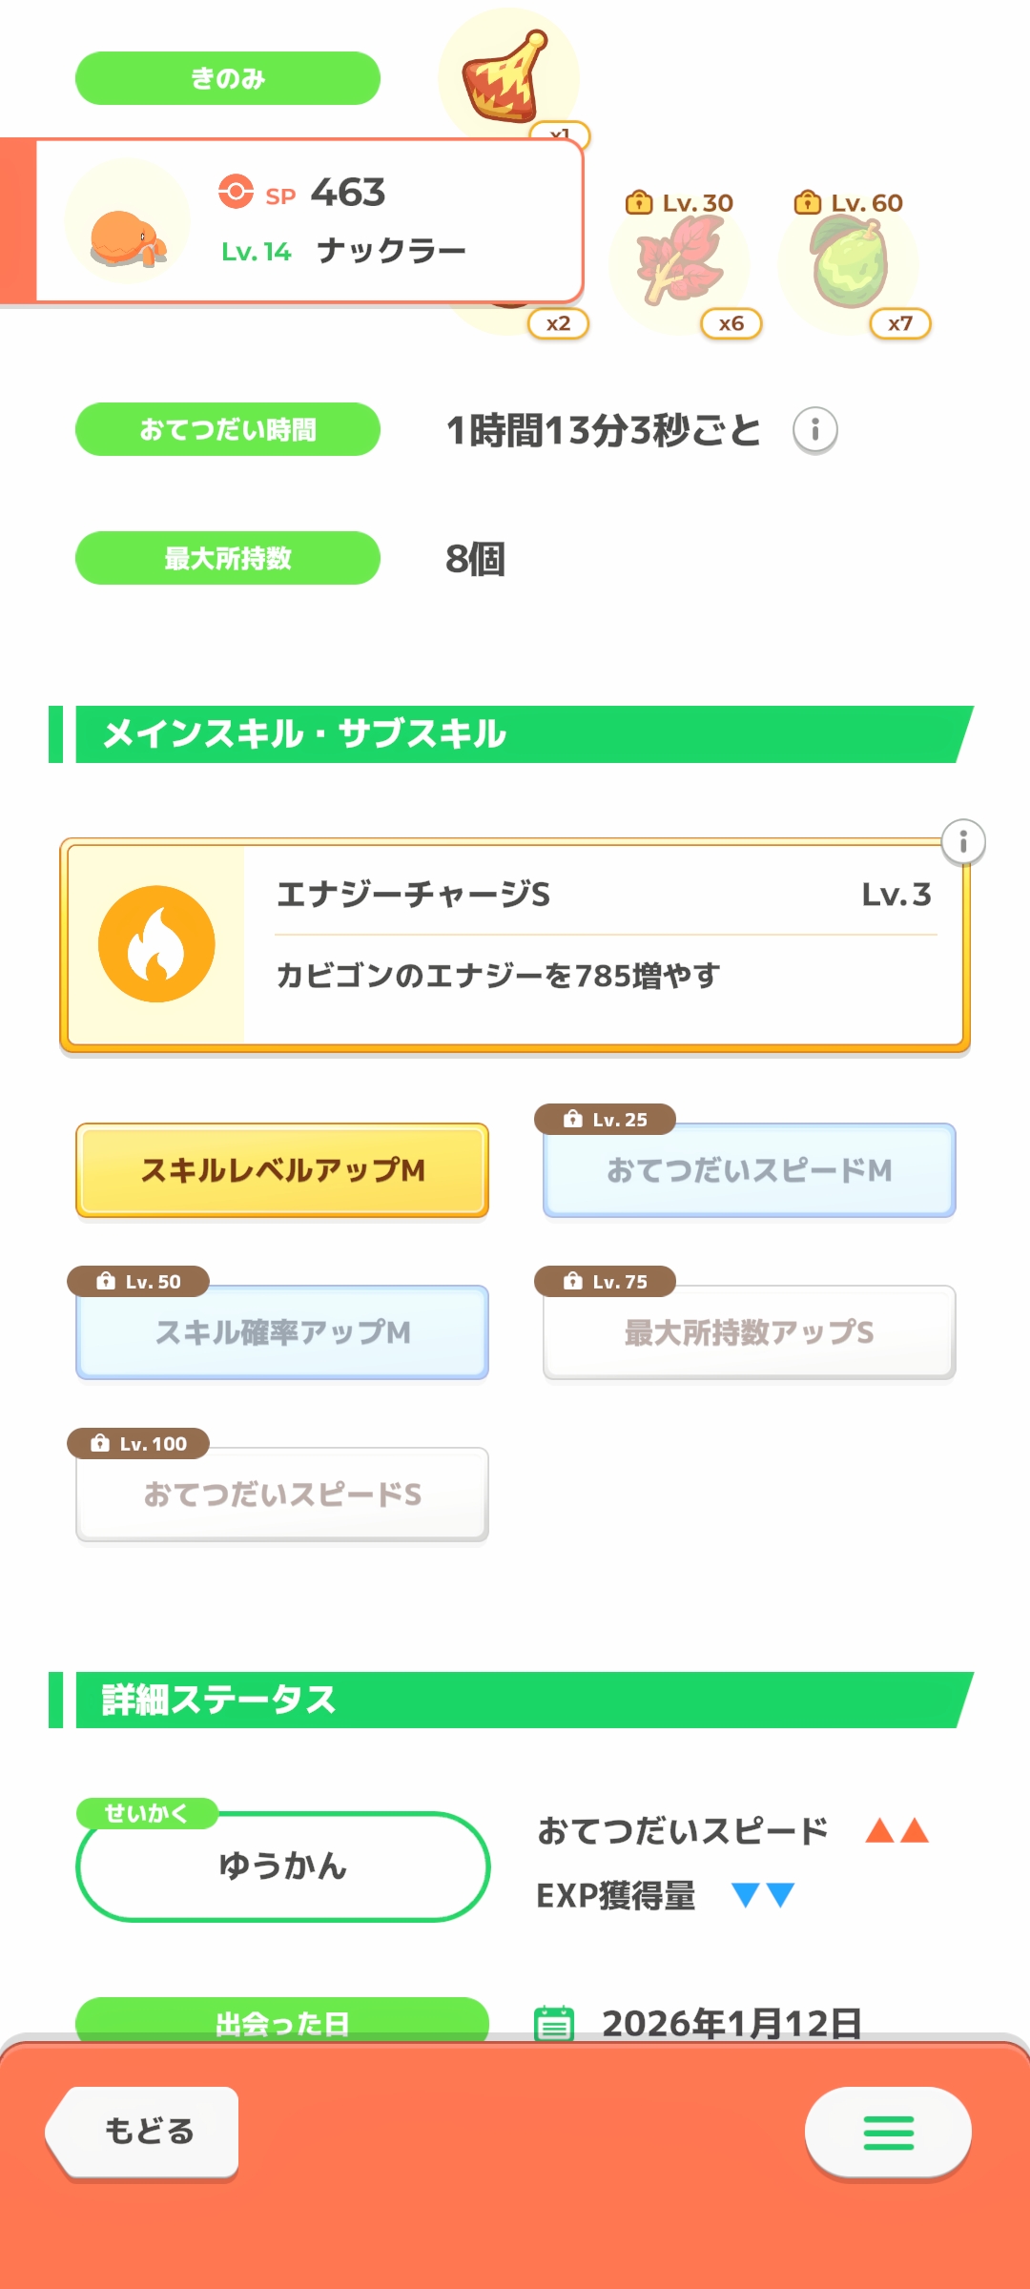Image resolution: width=1030 pixels, height=2289 pixels.
Task: Tap the calendar icon by met date
Action: (x=554, y=2022)
